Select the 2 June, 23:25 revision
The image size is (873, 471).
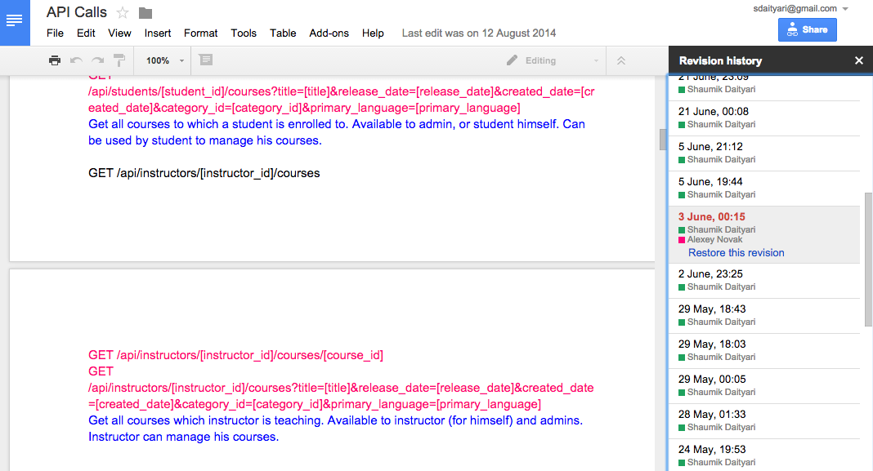click(764, 280)
